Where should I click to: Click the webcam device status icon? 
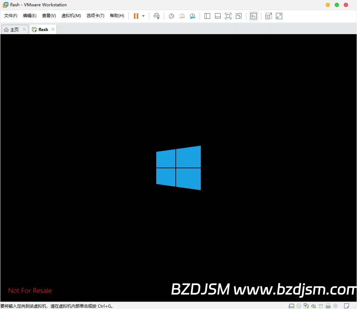coord(335,306)
